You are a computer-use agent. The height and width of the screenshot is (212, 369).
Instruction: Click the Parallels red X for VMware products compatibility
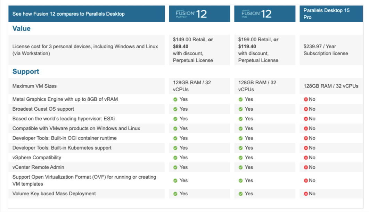[306, 129]
